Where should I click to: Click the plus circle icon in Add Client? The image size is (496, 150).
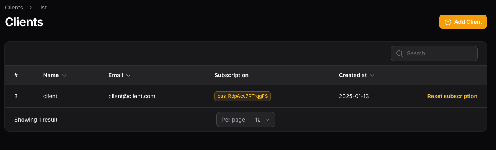[x=448, y=22]
